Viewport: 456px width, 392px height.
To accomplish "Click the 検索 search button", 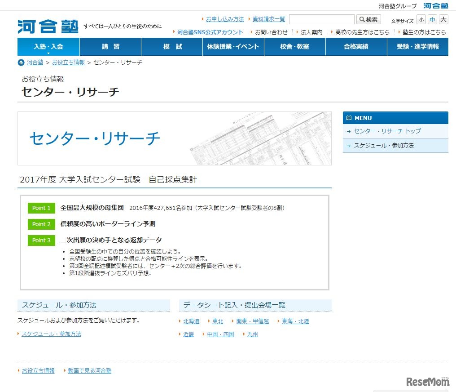I will [x=368, y=19].
